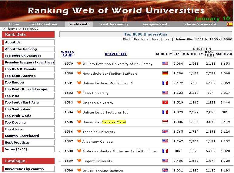Select the world rank tab
Image resolution: width=234 pixels, height=173 pixels.
[79, 24]
